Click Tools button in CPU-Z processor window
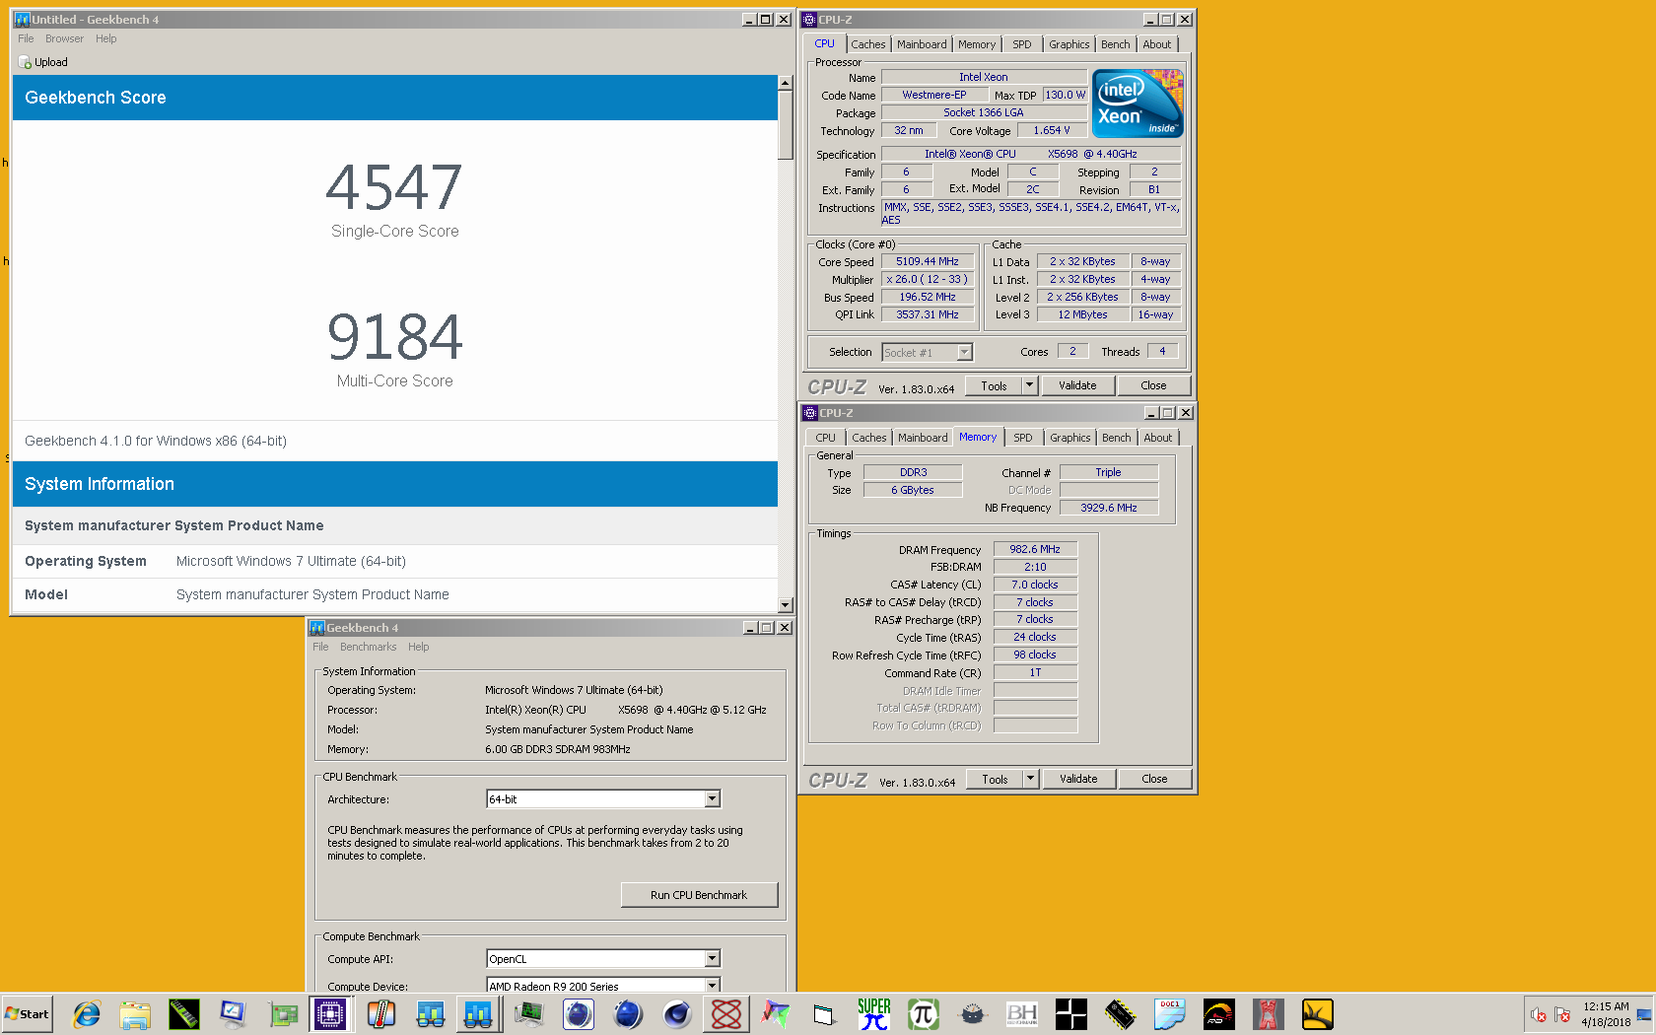The width and height of the screenshot is (1656, 1035). click(994, 385)
